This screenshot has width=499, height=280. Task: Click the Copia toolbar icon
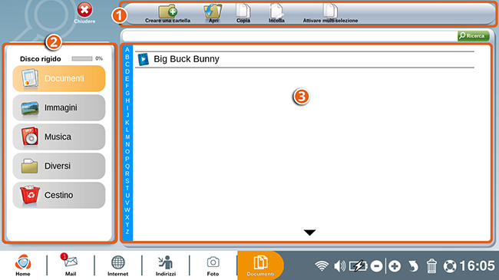pyautogui.click(x=243, y=11)
